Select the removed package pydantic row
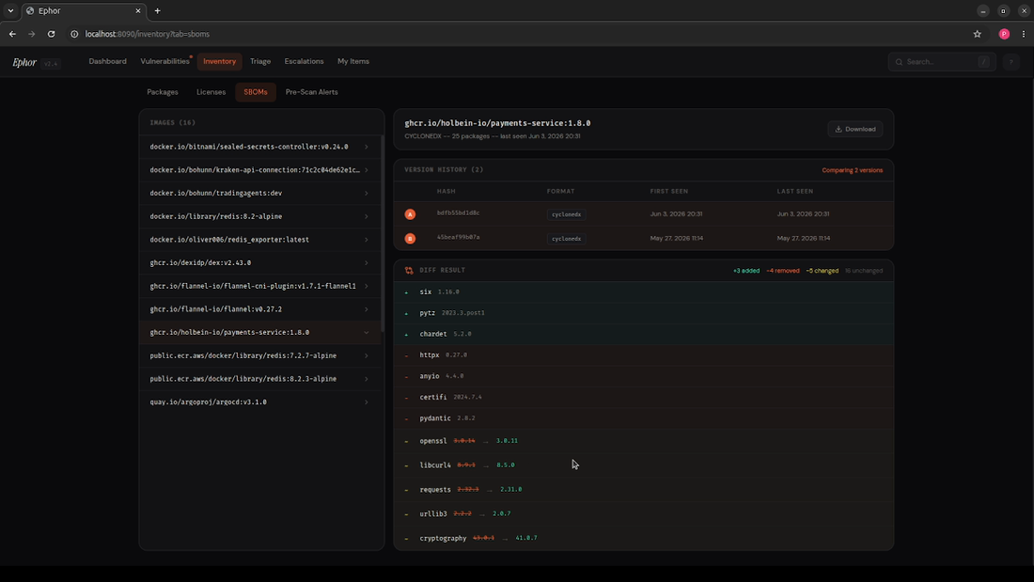Image resolution: width=1034 pixels, height=582 pixels. (x=644, y=418)
